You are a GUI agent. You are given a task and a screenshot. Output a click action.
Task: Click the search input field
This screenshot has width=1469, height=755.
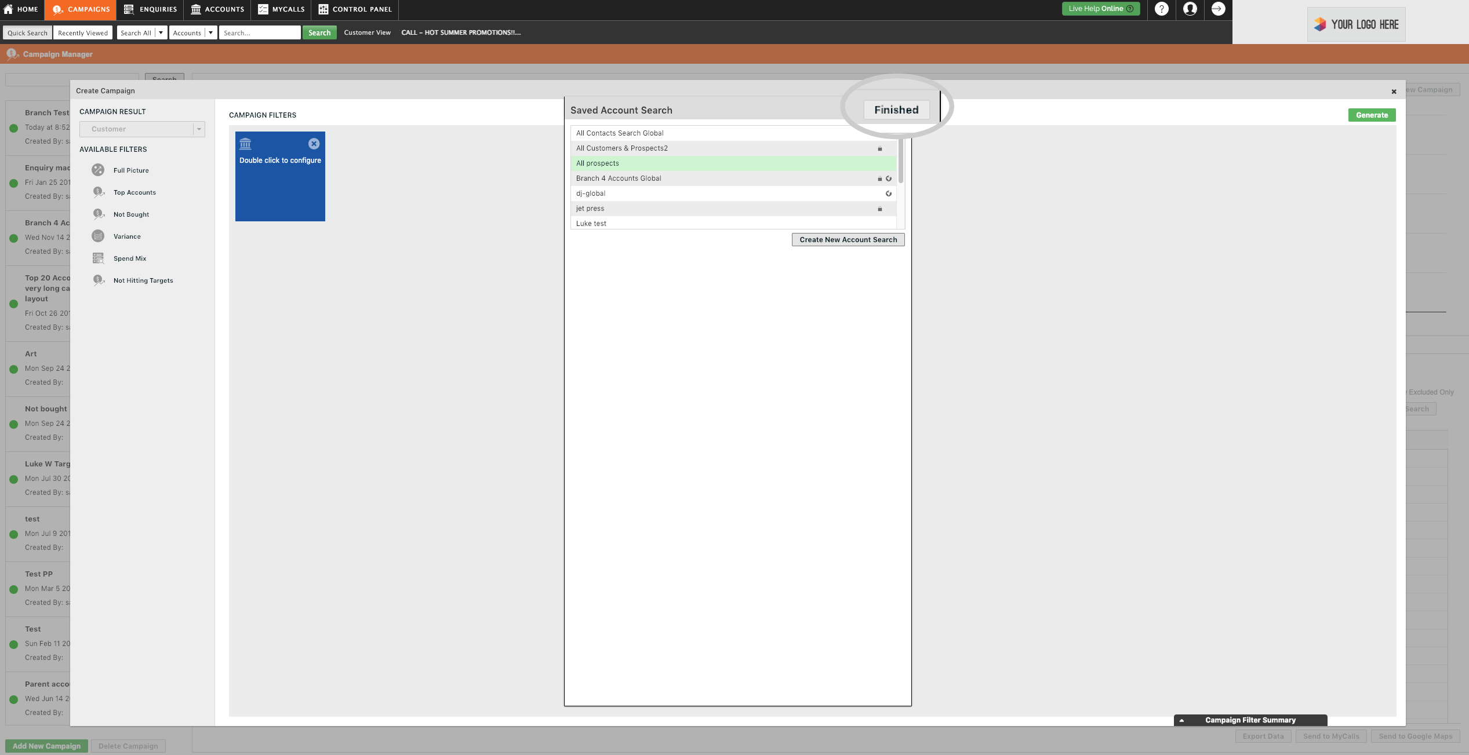259,33
